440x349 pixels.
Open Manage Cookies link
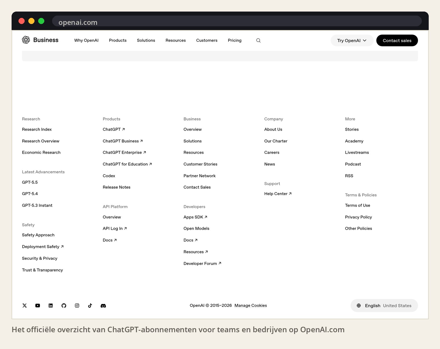click(x=251, y=305)
